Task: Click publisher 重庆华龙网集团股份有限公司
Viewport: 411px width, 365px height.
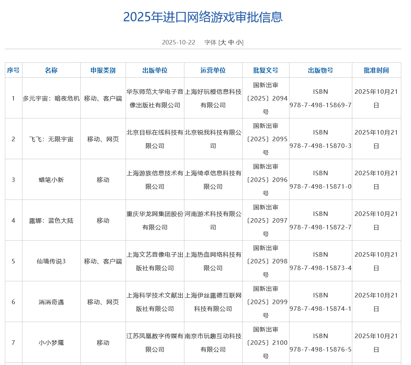Action: [155, 220]
